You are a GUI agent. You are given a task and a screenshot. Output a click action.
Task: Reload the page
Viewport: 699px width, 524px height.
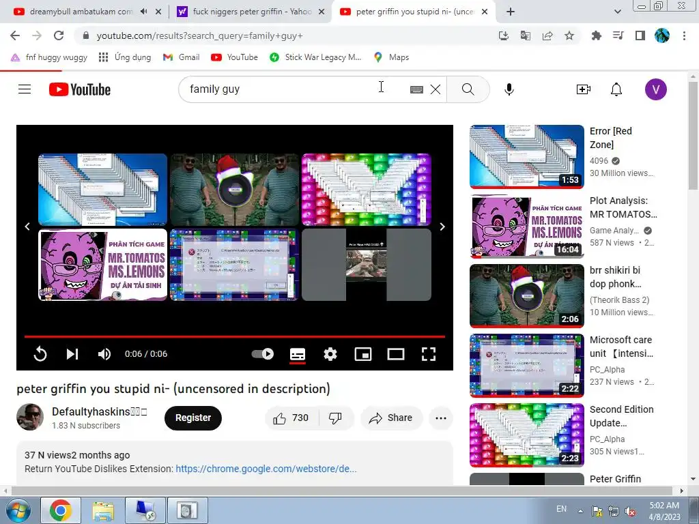59,35
